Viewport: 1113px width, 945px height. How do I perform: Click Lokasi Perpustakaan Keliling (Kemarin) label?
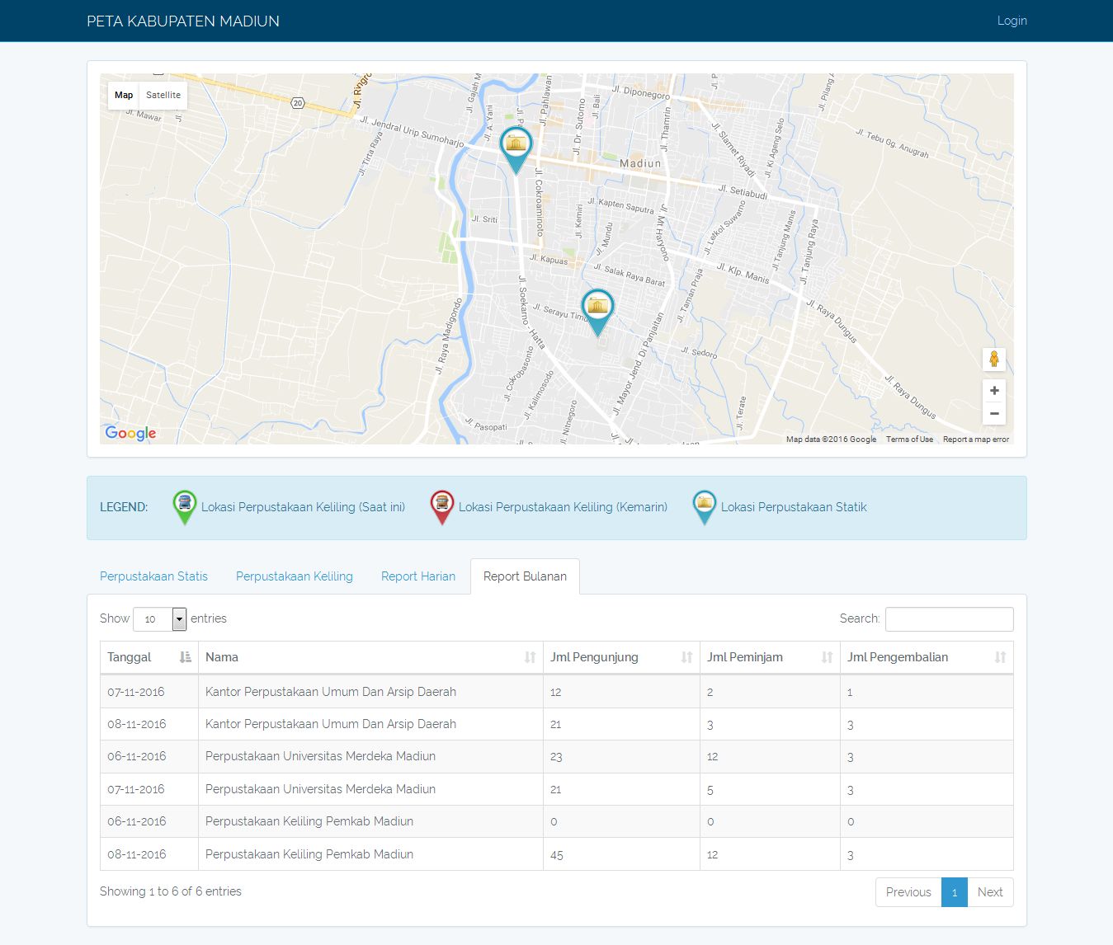563,507
